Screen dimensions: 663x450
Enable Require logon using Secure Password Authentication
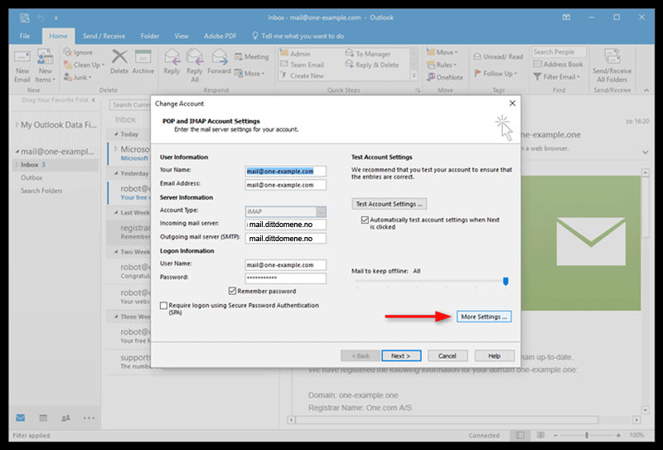[164, 305]
